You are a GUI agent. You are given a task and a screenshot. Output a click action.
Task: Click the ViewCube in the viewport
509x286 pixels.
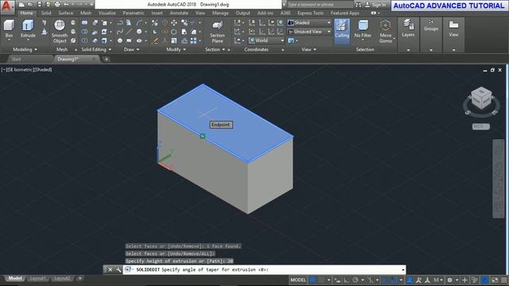tap(481, 97)
